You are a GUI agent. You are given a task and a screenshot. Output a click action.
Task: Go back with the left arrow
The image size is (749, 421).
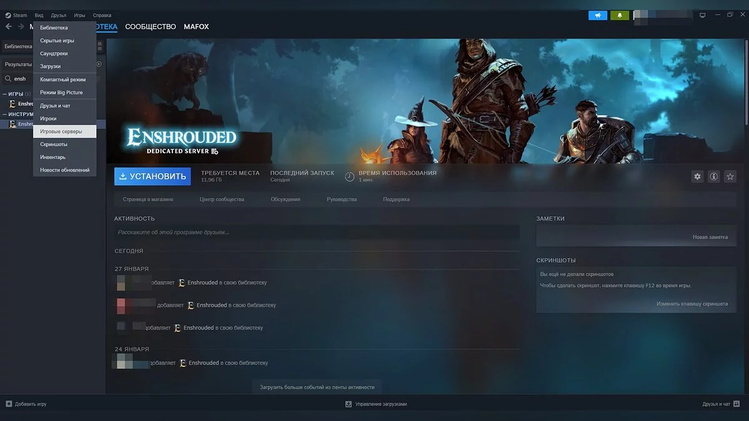tap(9, 27)
